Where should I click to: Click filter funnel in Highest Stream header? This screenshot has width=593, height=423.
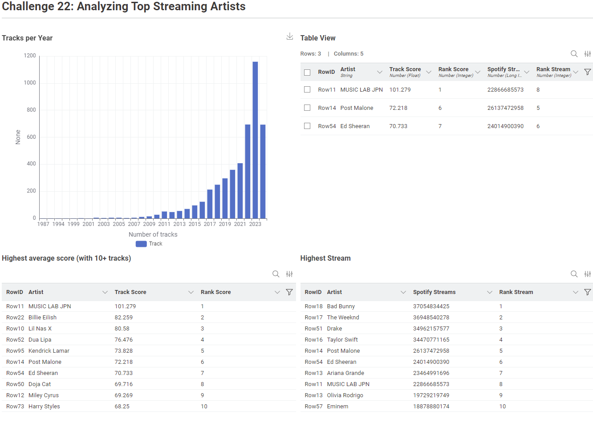[588, 292]
